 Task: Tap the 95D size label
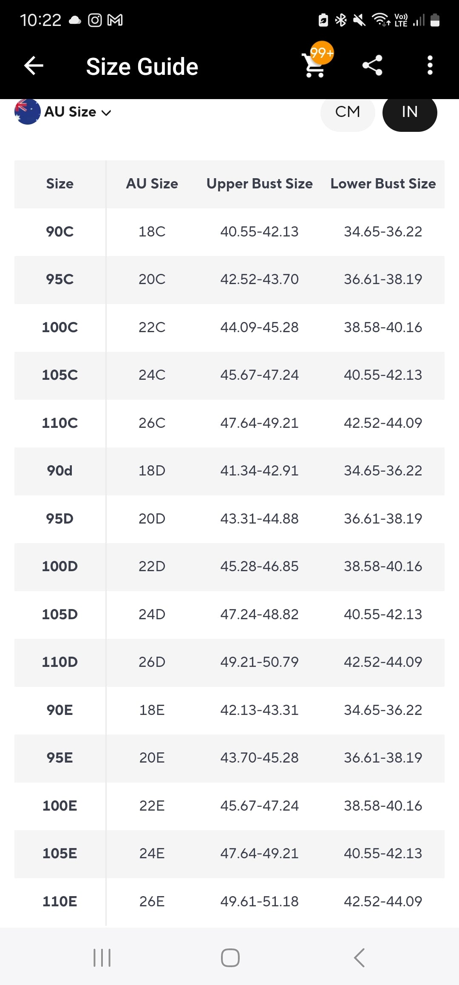(x=60, y=519)
